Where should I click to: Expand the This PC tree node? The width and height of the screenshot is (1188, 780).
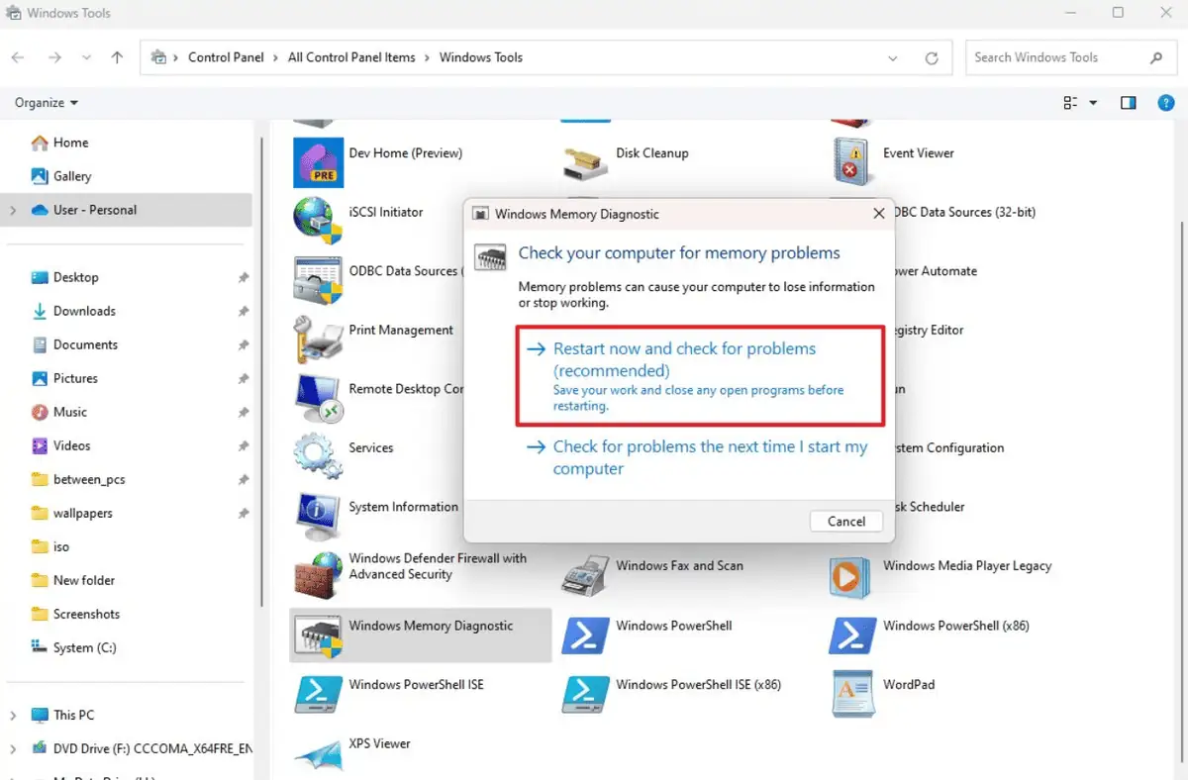point(13,715)
